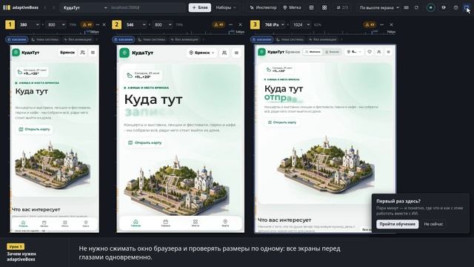Select Карта in viewport 2 bottom navigation

click(x=225, y=223)
